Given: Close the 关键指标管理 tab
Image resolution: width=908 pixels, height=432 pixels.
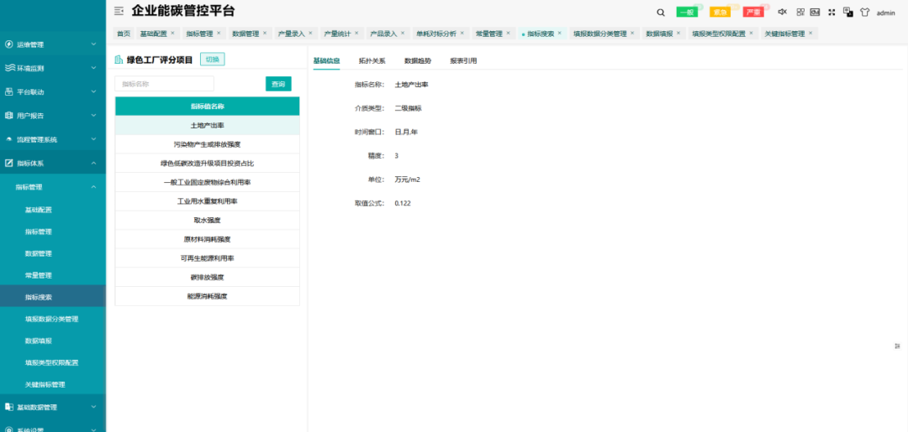Looking at the screenshot, I should pos(810,33).
